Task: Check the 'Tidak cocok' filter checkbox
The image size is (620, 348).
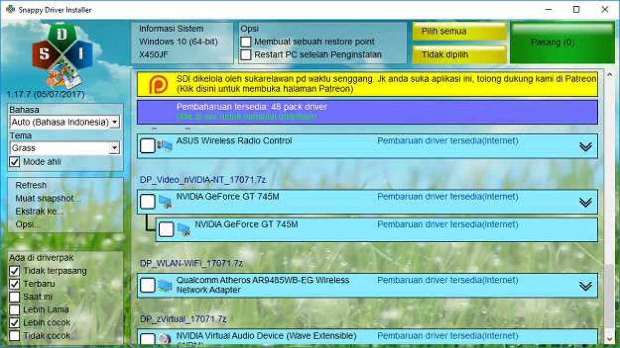Action: 15,335
